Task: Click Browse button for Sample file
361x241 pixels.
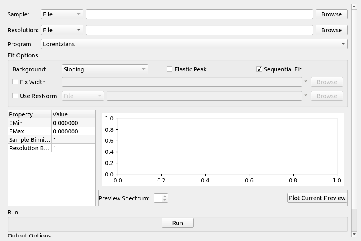Action: click(x=331, y=14)
